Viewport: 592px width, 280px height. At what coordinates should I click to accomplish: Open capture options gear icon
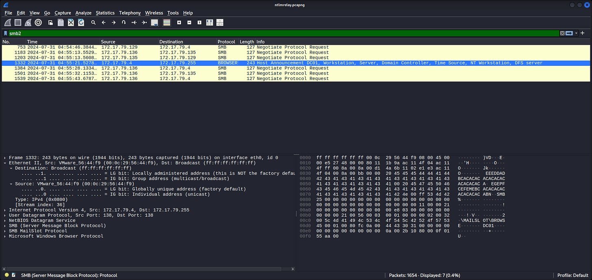coord(38,23)
